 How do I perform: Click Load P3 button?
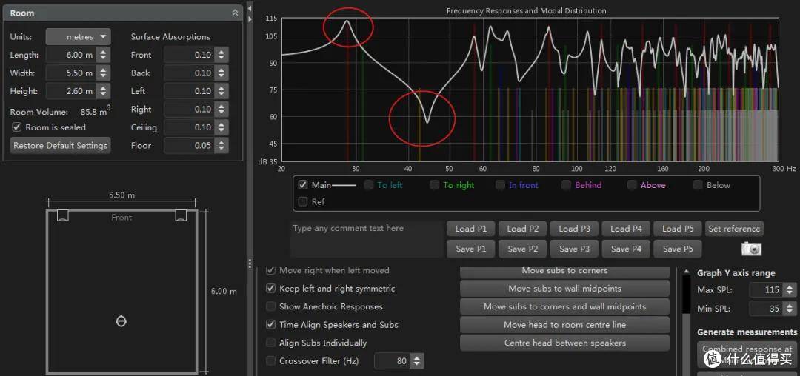(574, 229)
